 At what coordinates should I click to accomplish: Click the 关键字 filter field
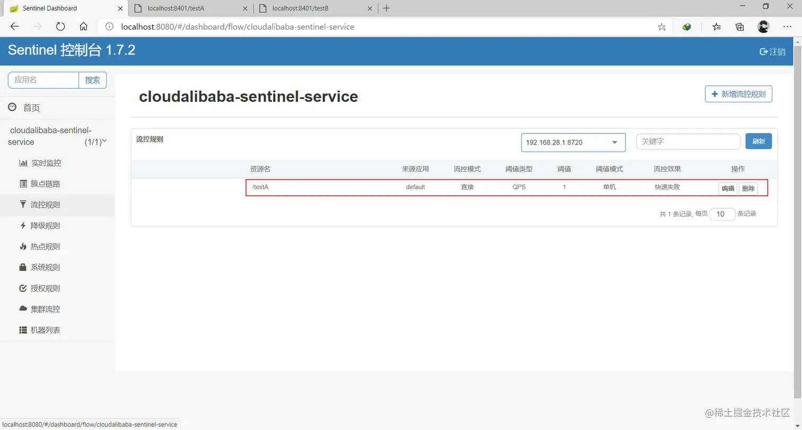[688, 142]
